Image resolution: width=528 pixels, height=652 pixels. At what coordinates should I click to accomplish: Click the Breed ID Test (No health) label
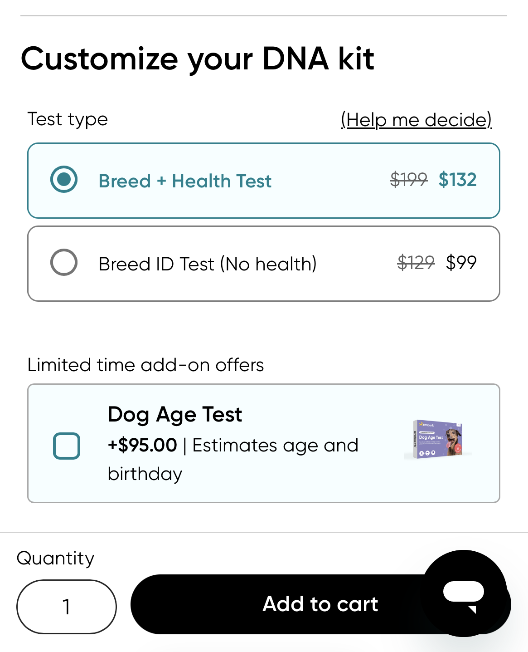[208, 264]
